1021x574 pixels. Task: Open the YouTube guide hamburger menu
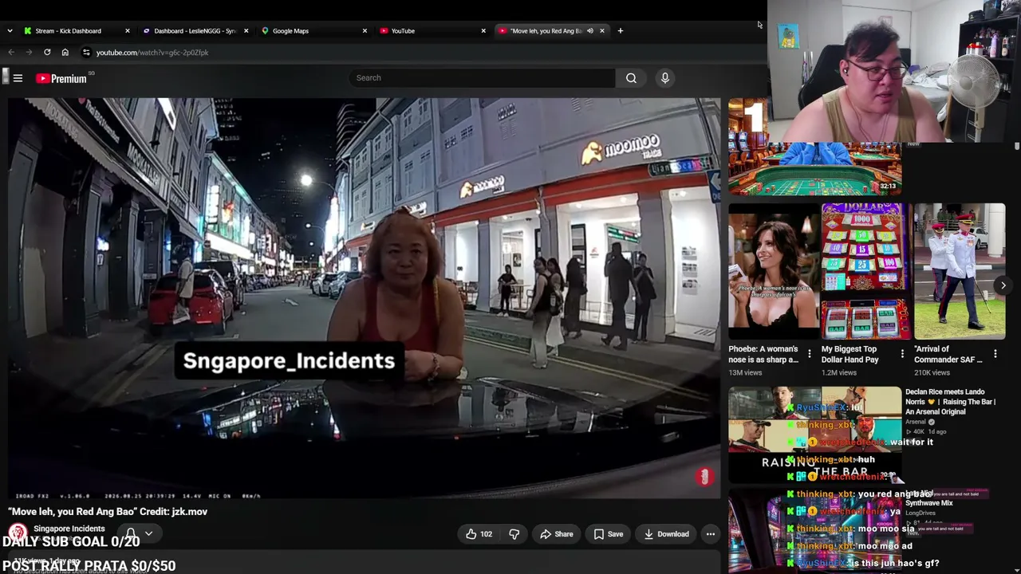(x=18, y=78)
